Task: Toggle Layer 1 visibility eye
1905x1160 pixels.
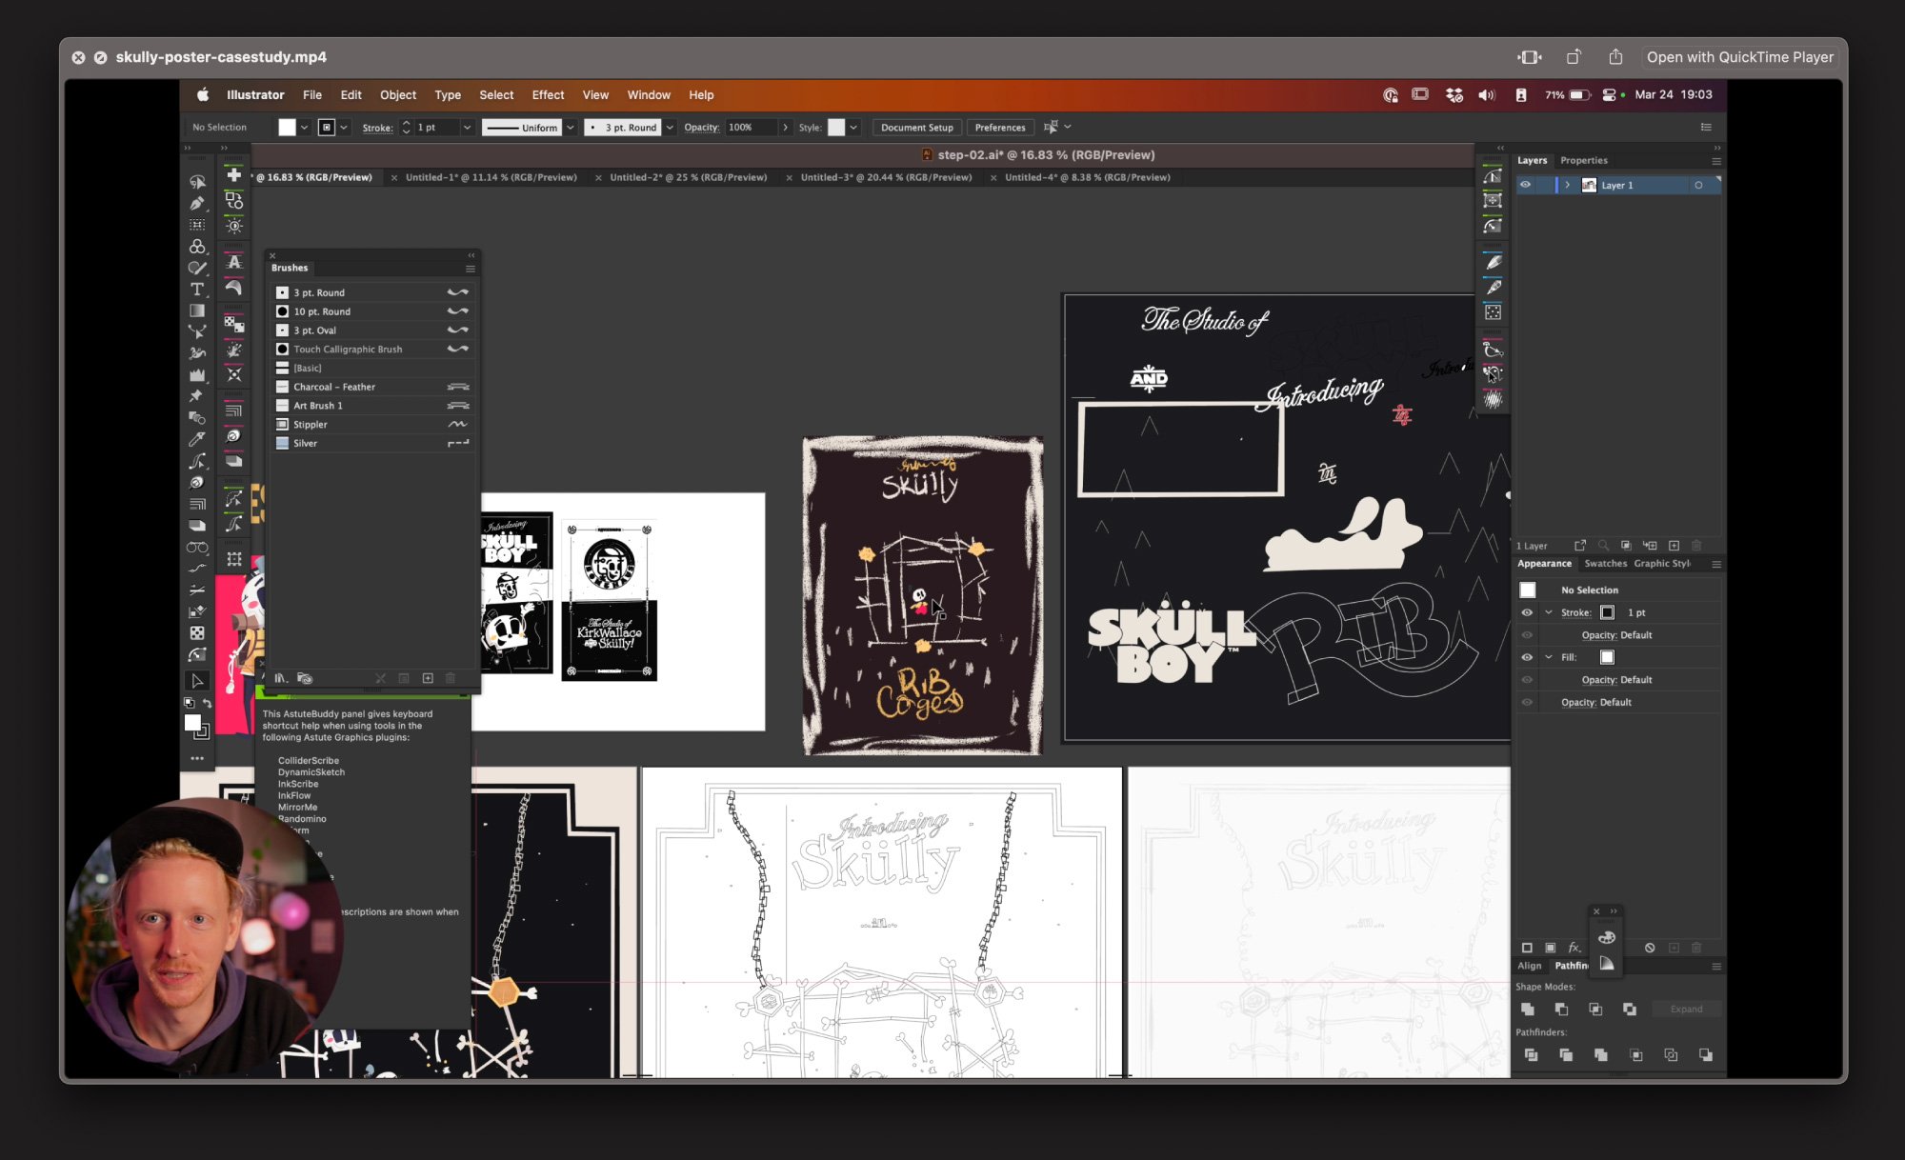Action: (x=1526, y=185)
